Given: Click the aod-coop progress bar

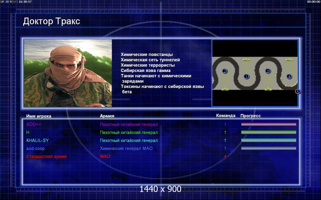Looking at the screenshot, I should click(x=269, y=148).
